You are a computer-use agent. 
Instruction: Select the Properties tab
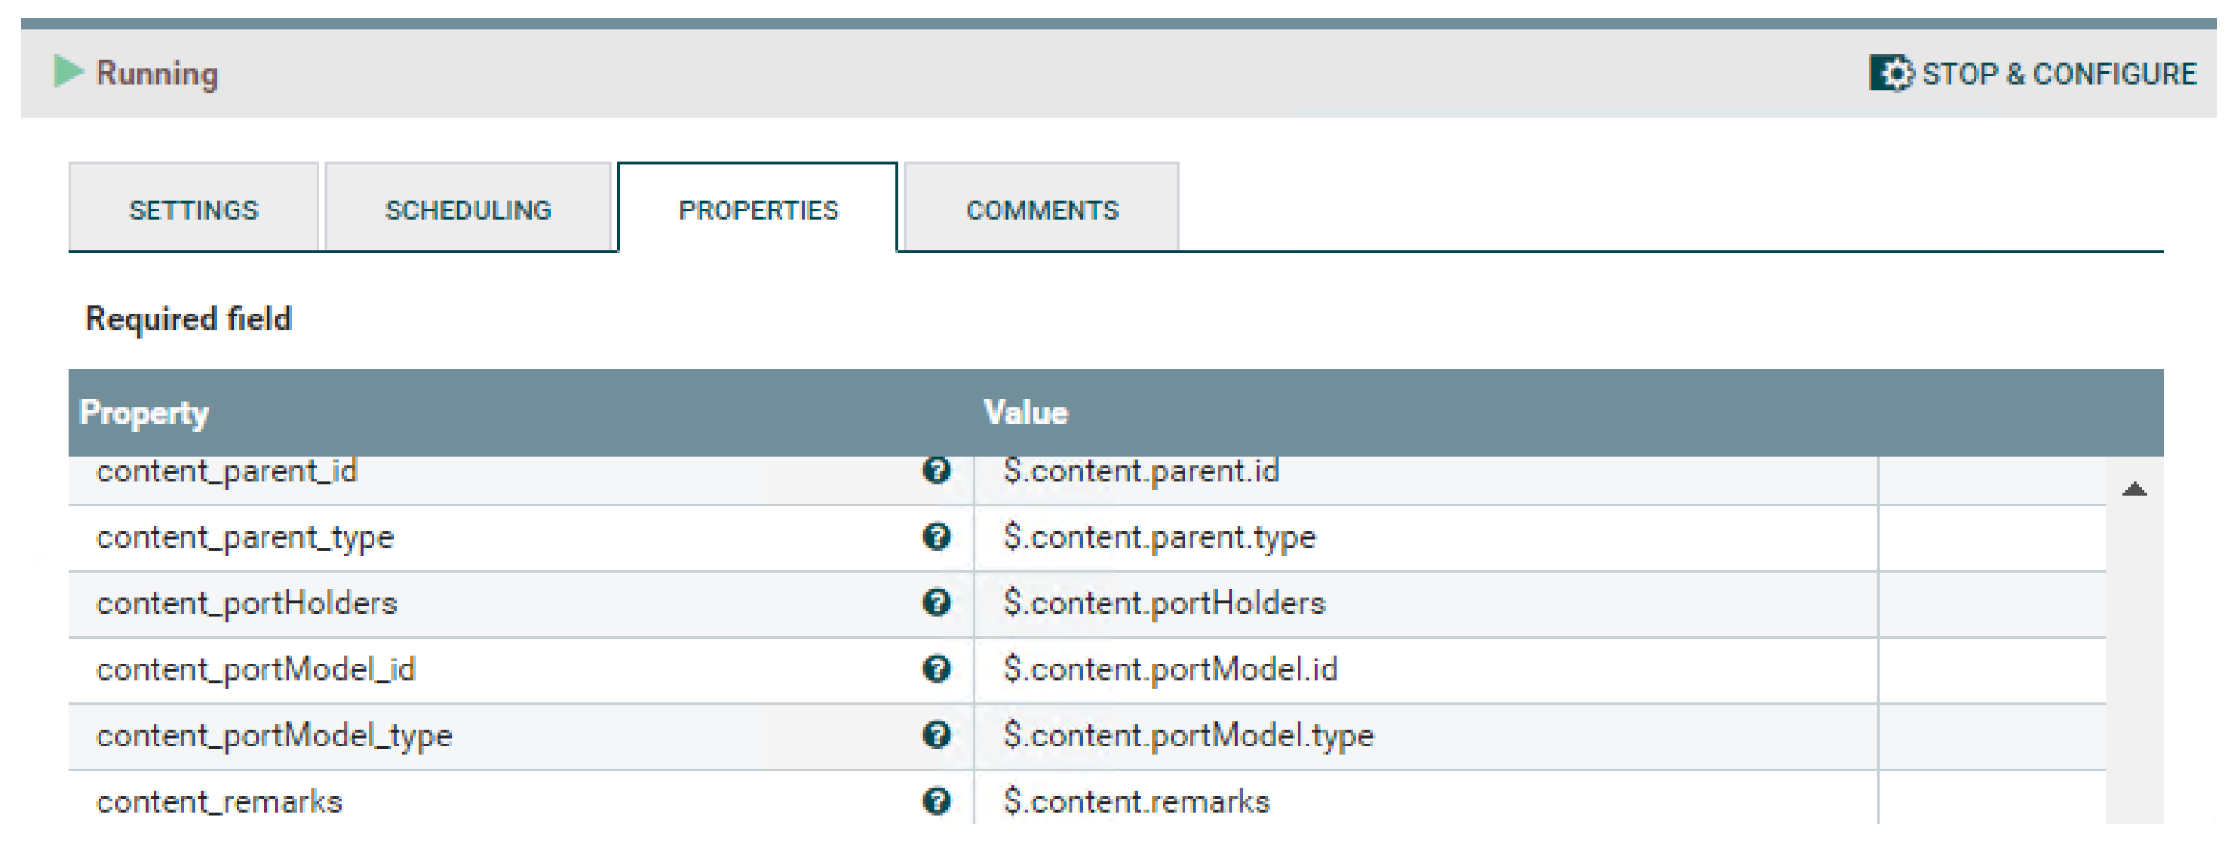(757, 210)
